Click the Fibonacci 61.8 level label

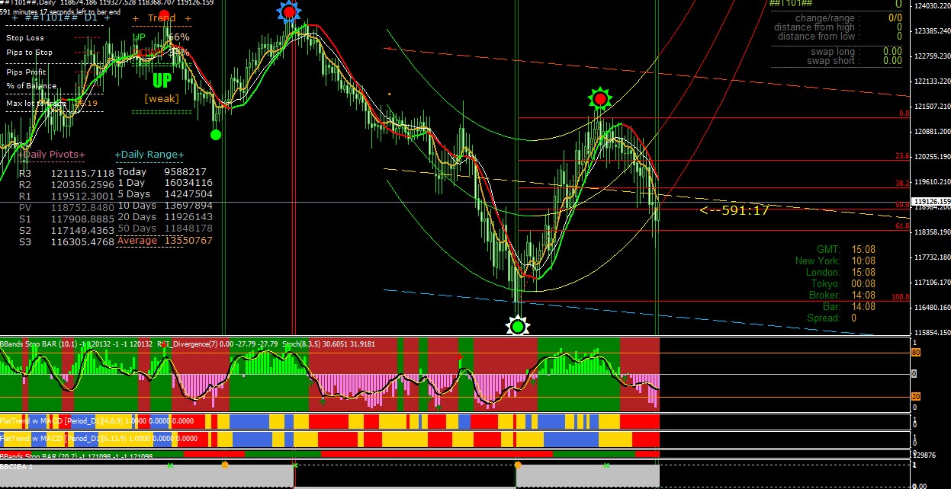[x=902, y=227]
